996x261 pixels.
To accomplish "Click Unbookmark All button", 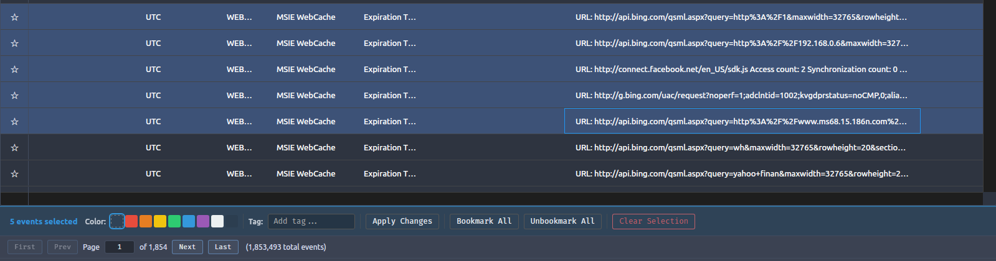I will 562,221.
